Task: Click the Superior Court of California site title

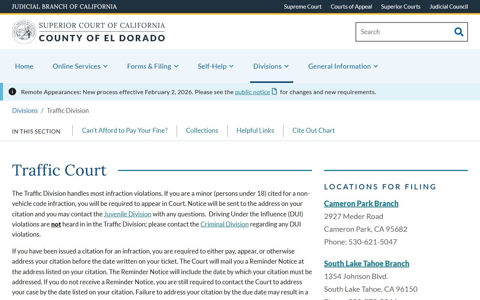Action: pos(102,31)
